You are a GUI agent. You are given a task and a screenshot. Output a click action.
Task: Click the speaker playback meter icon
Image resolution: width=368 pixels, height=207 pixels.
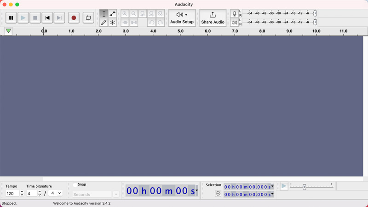pos(234,23)
